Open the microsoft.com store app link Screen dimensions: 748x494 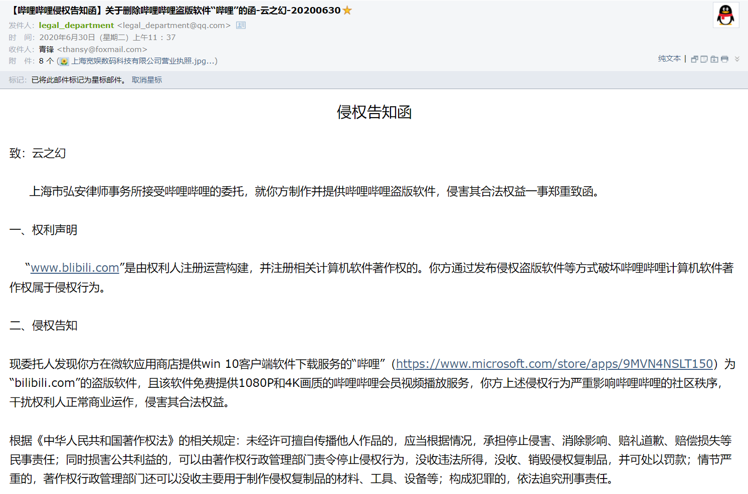554,364
